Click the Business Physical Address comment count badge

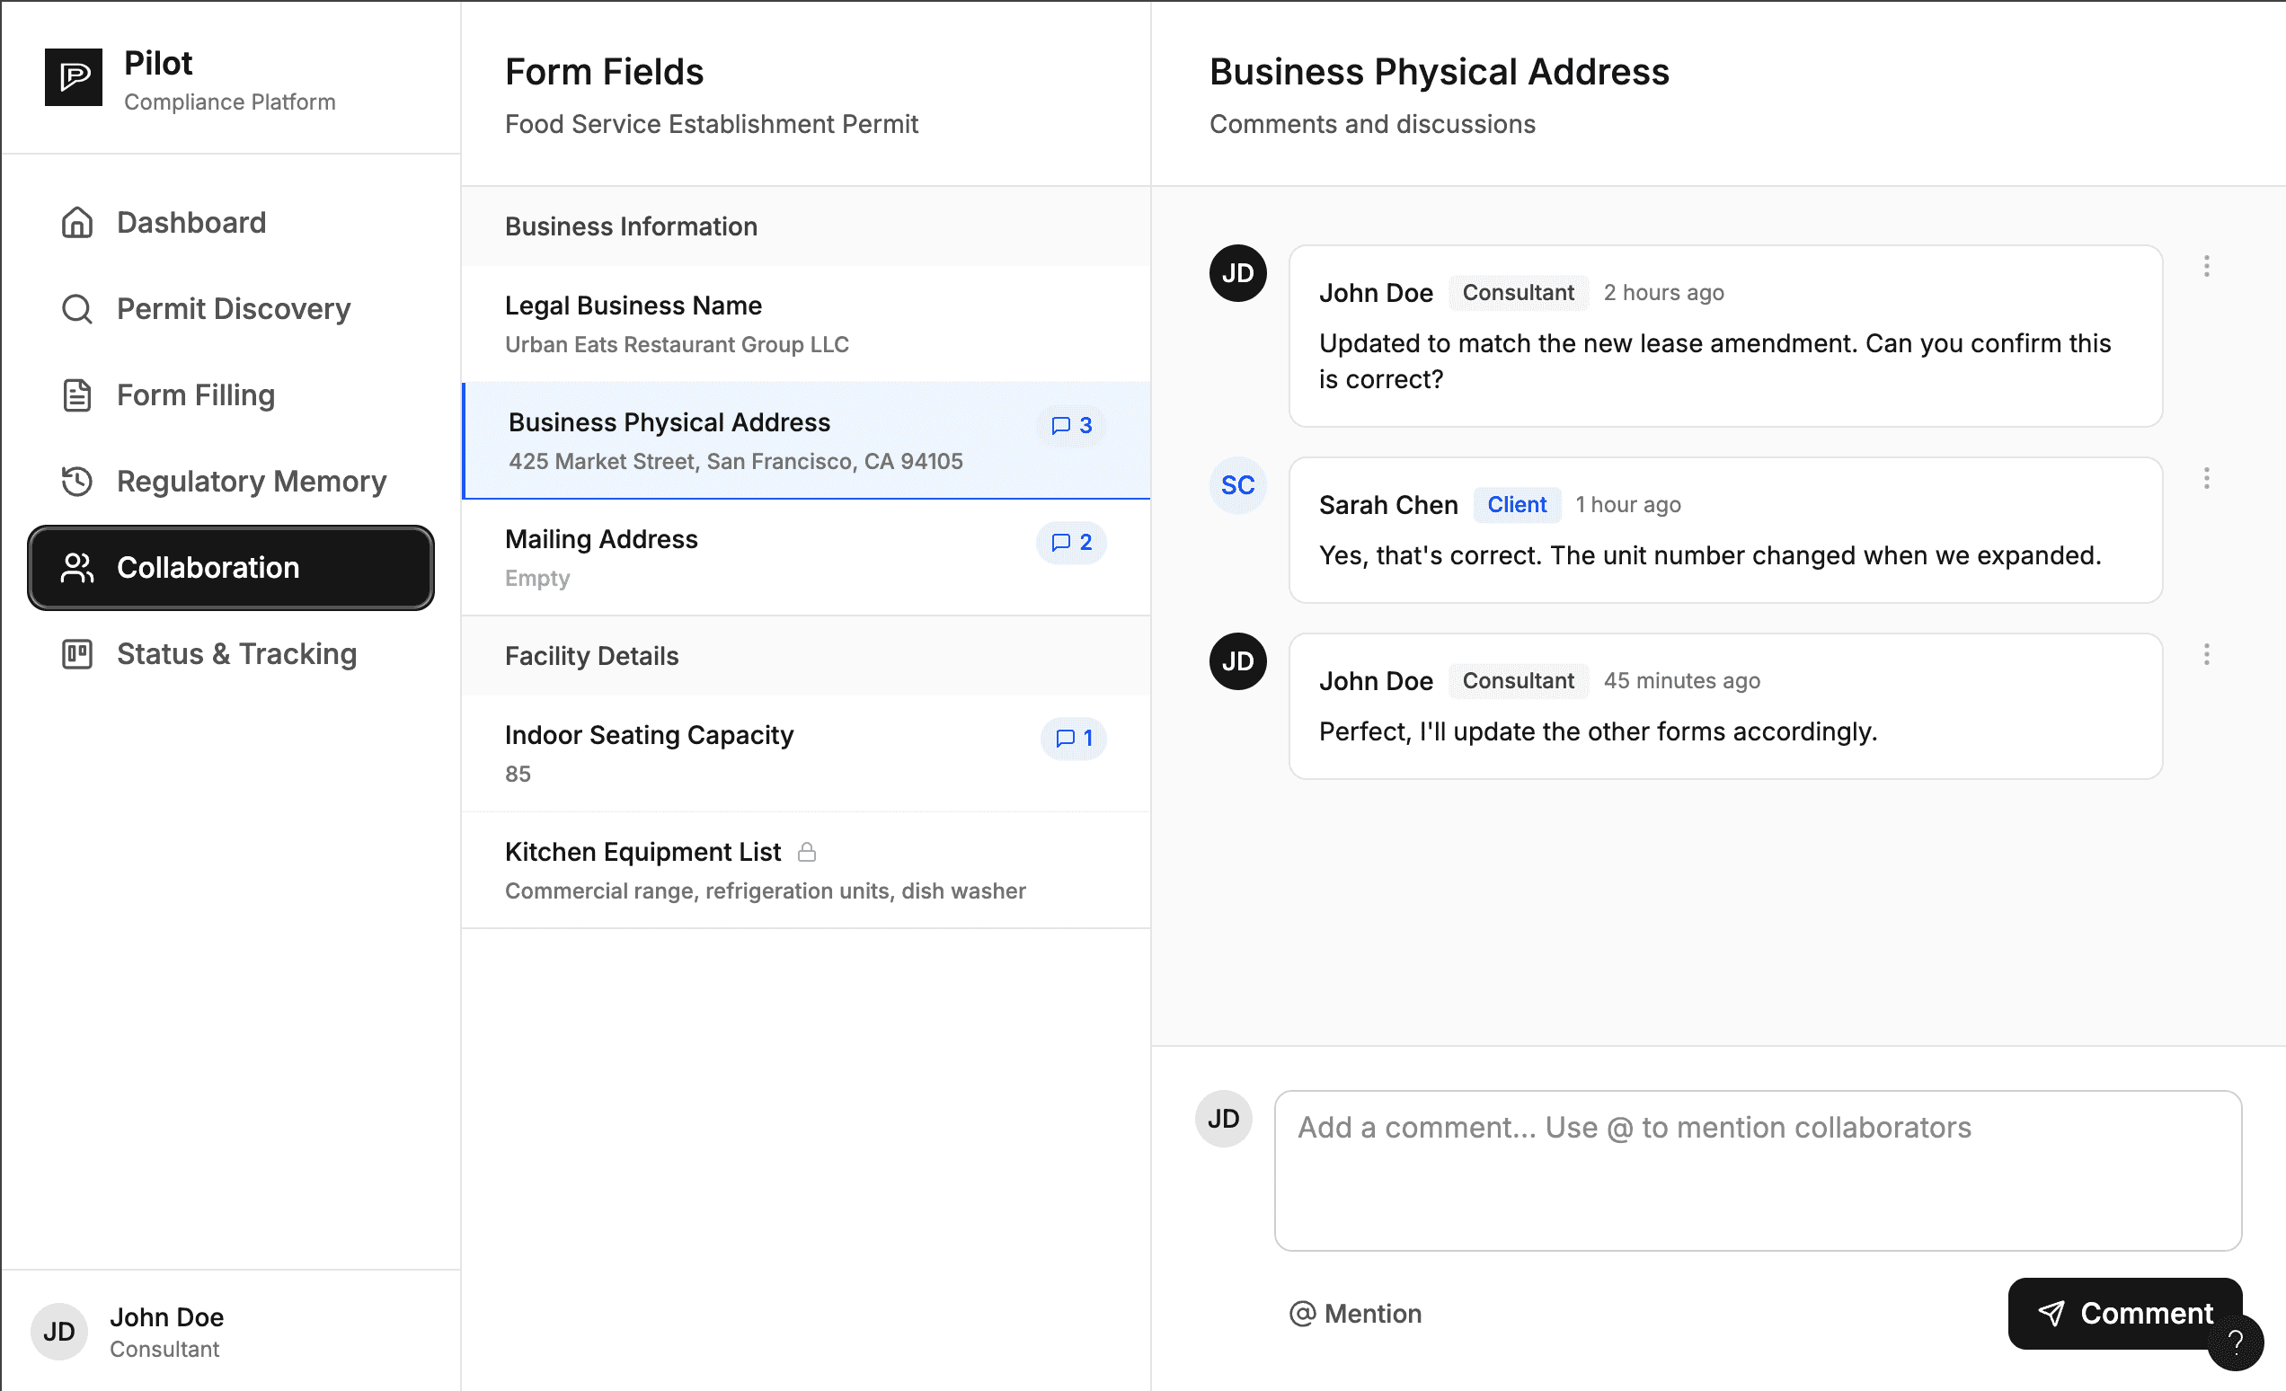click(x=1071, y=426)
